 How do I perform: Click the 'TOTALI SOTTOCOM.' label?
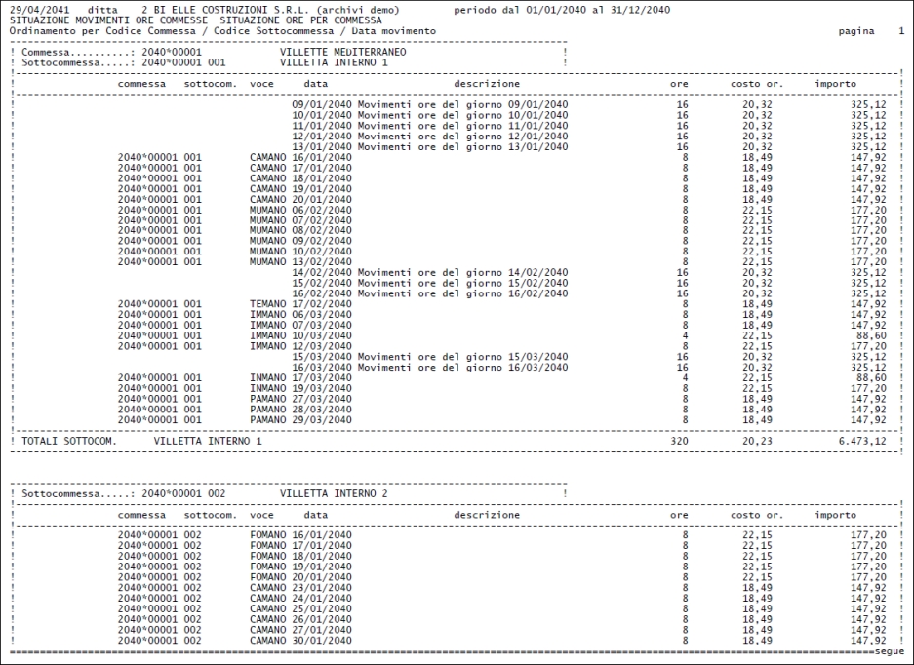(69, 441)
